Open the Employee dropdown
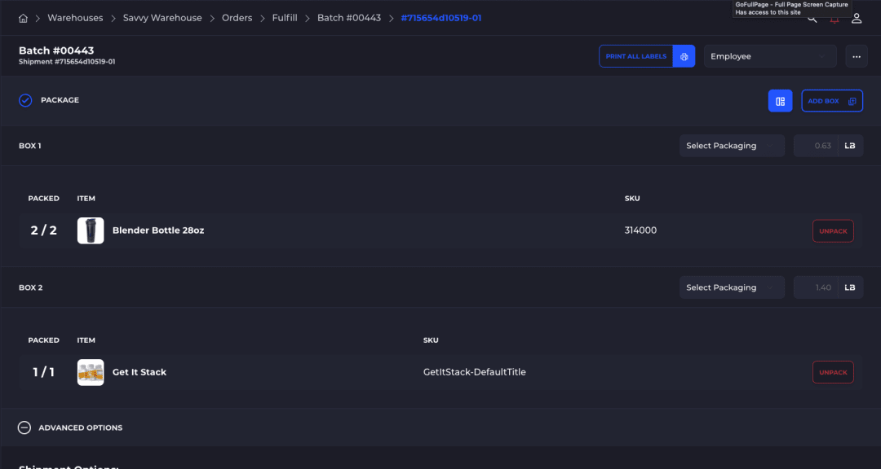The image size is (881, 469). click(770, 56)
